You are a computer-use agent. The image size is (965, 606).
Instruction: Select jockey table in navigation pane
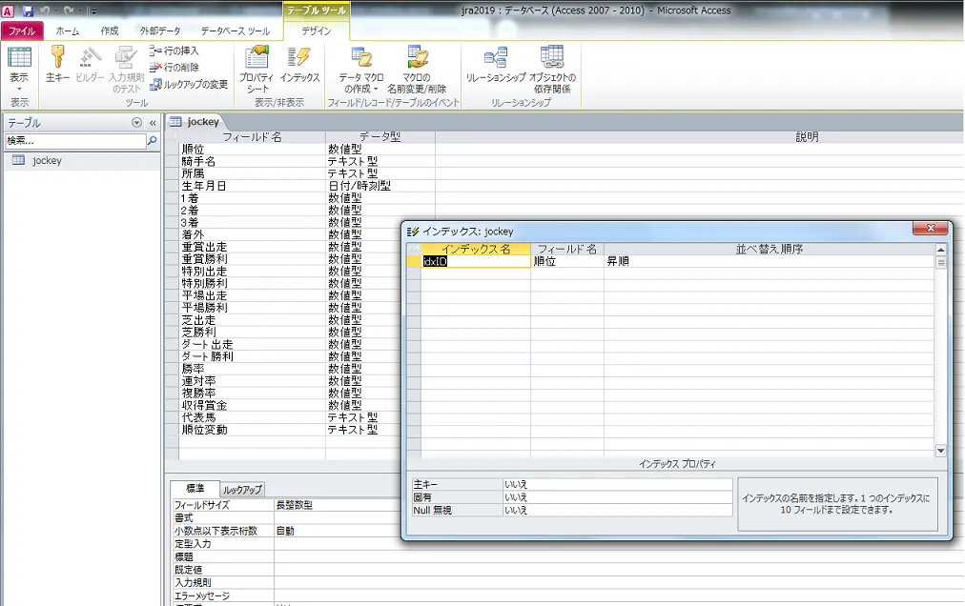point(82,161)
